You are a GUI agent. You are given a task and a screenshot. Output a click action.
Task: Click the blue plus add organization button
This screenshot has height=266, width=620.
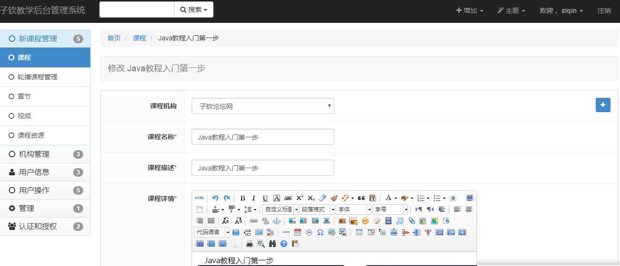coord(603,105)
